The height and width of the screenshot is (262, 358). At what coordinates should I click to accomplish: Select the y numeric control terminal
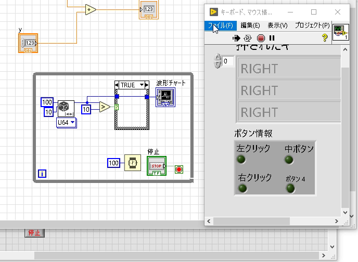28,43
